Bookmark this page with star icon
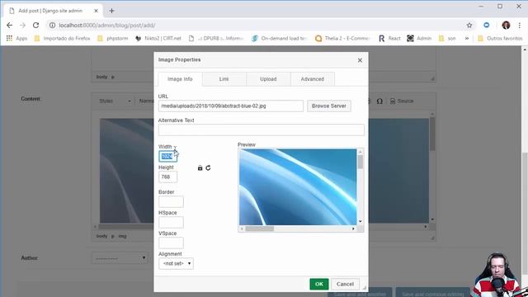This screenshot has height=297, width=528. pos(469,26)
